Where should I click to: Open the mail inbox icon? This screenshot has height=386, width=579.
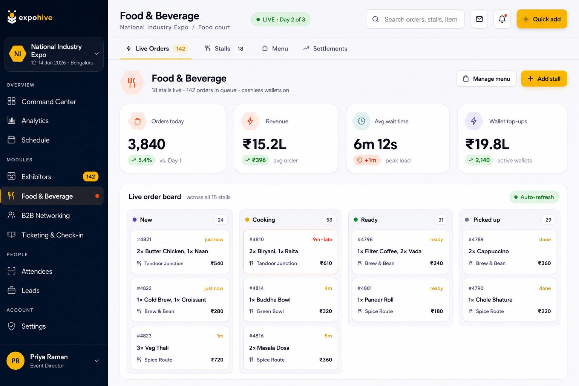click(479, 19)
